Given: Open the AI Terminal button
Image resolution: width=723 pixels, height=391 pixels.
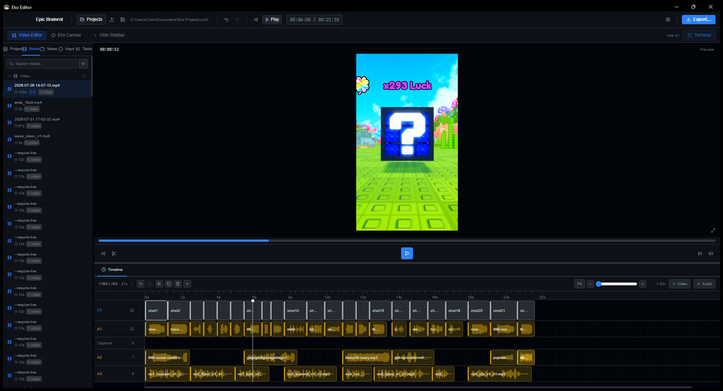Looking at the screenshot, I should (699, 35).
